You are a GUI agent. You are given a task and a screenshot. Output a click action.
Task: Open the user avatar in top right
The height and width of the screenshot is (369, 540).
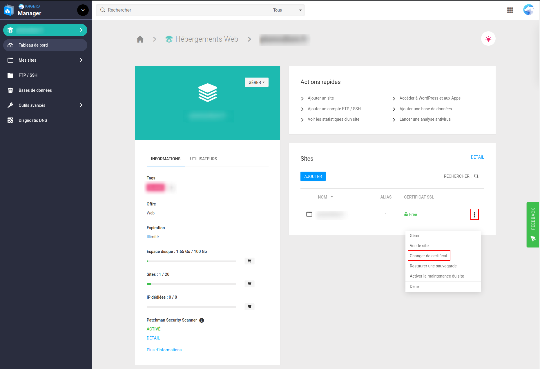(x=528, y=10)
